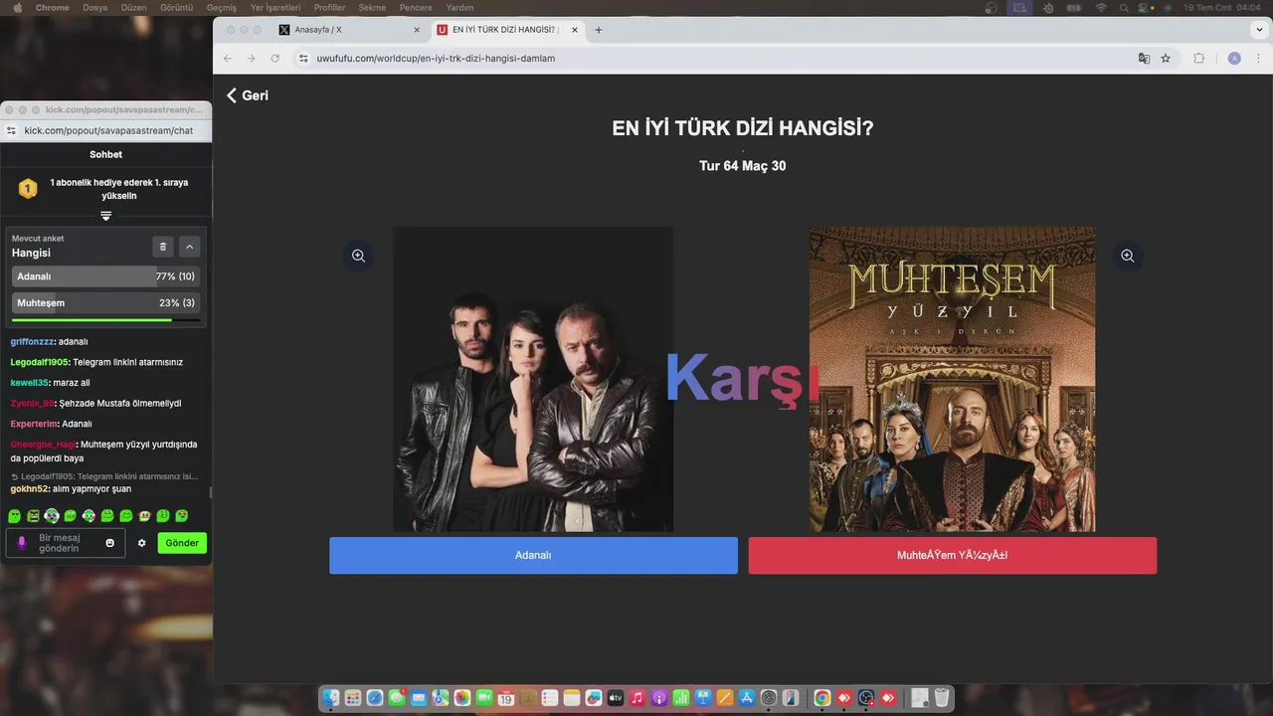Click the Muhteşem Yüzyıl poster image

point(952,379)
